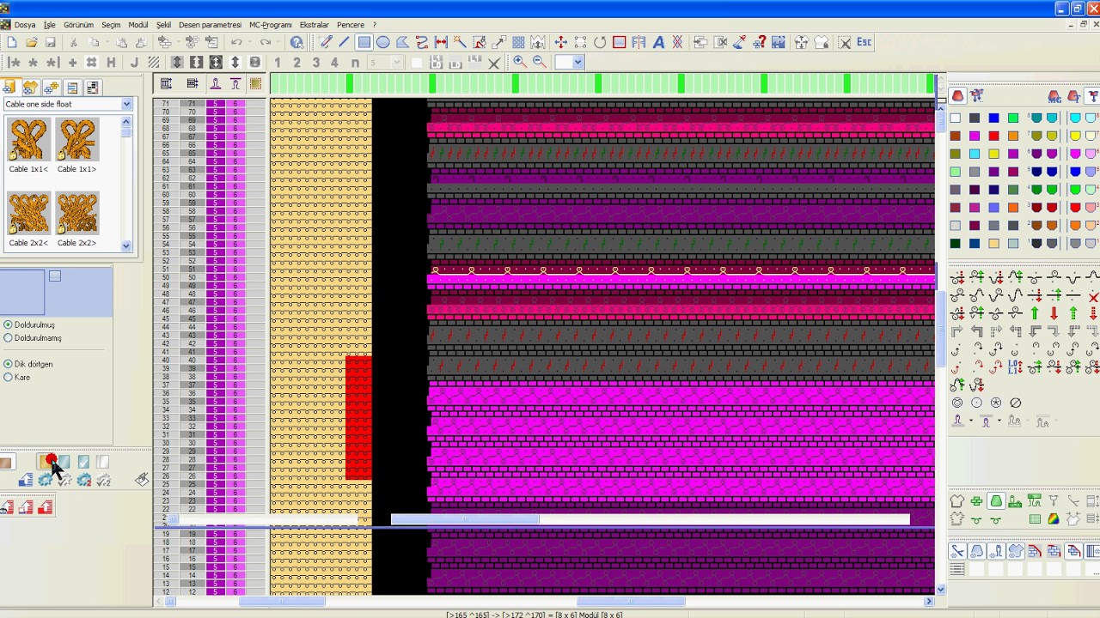Save with the floppy disk icon
The image size is (1100, 618).
[x=51, y=42]
